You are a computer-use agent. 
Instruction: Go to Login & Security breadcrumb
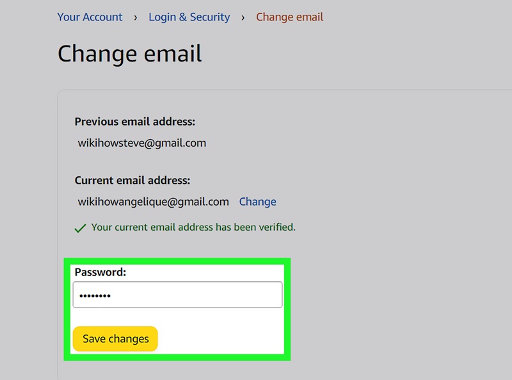(x=189, y=17)
